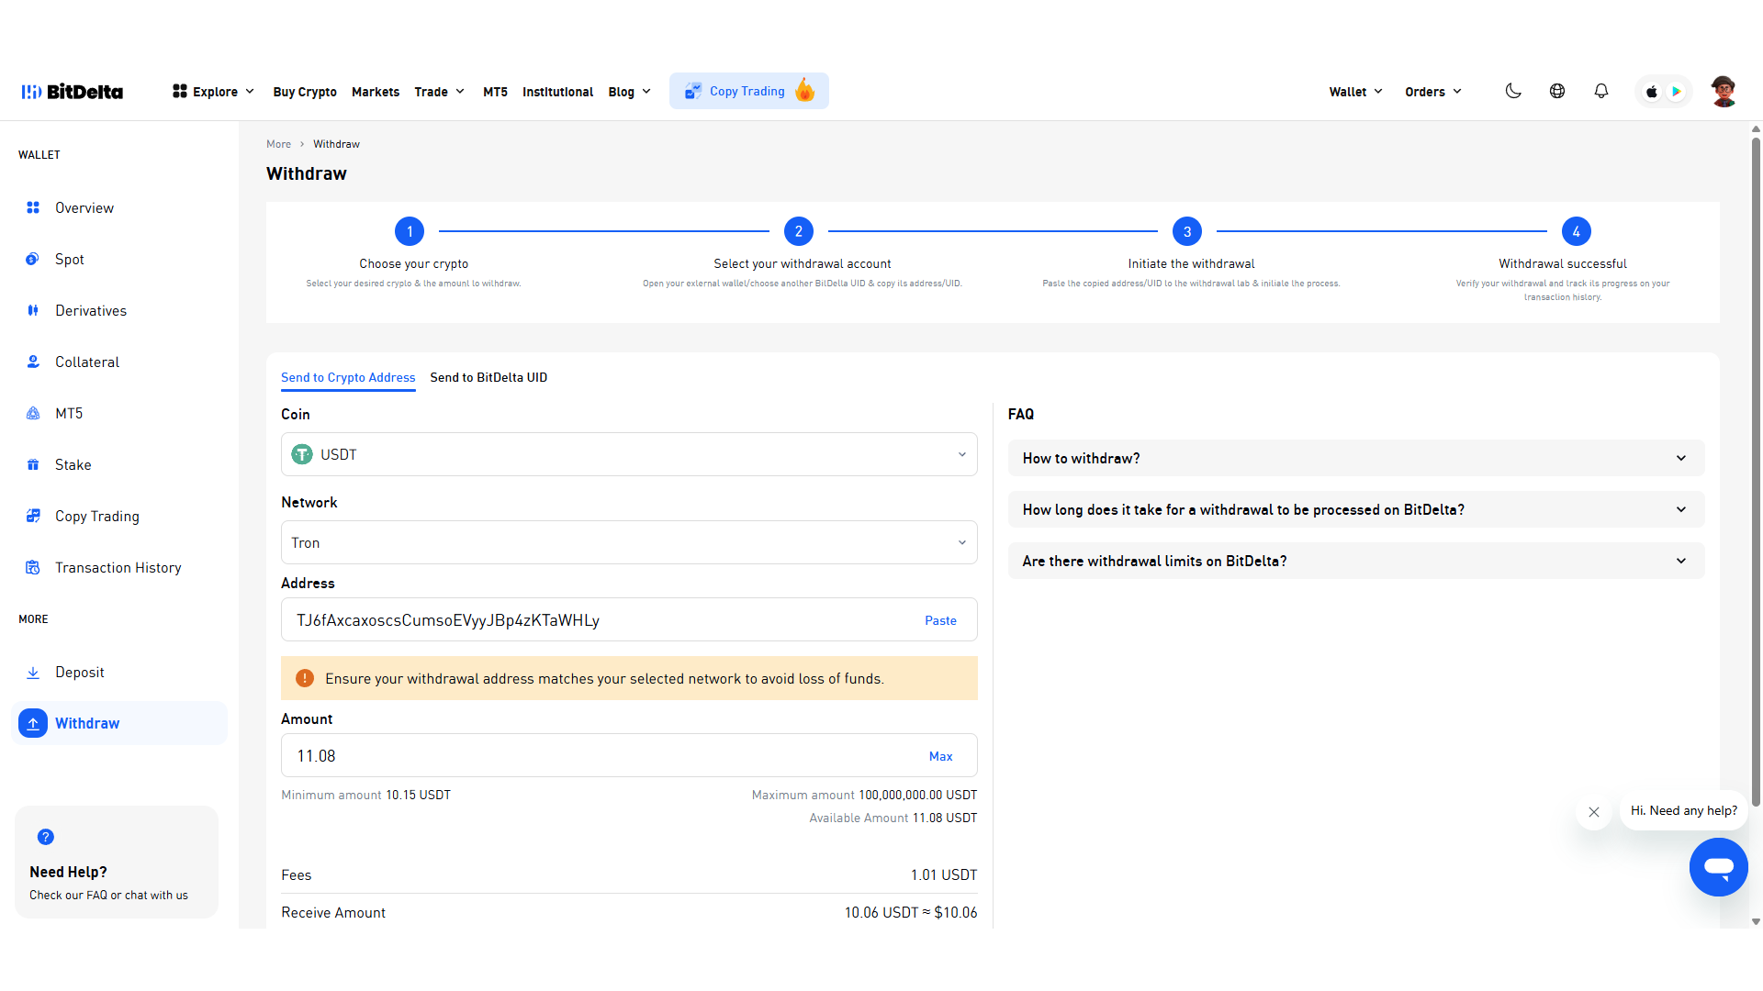Screen dimensions: 1763x991
Task: Click the Transaction History sidebar icon
Action: [x=33, y=567]
